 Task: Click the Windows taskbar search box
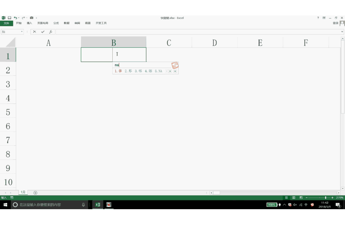pyautogui.click(x=50, y=205)
